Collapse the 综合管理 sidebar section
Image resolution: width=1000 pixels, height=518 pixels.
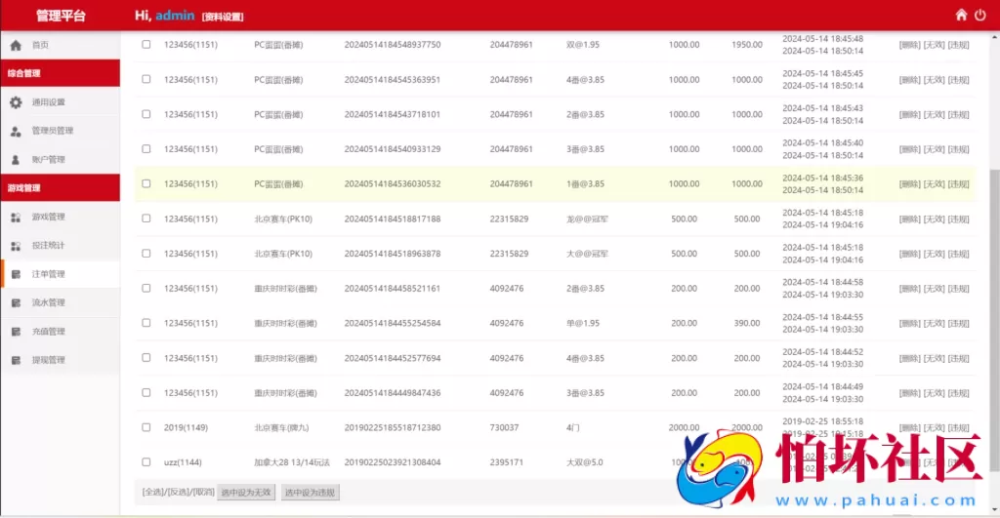point(60,73)
